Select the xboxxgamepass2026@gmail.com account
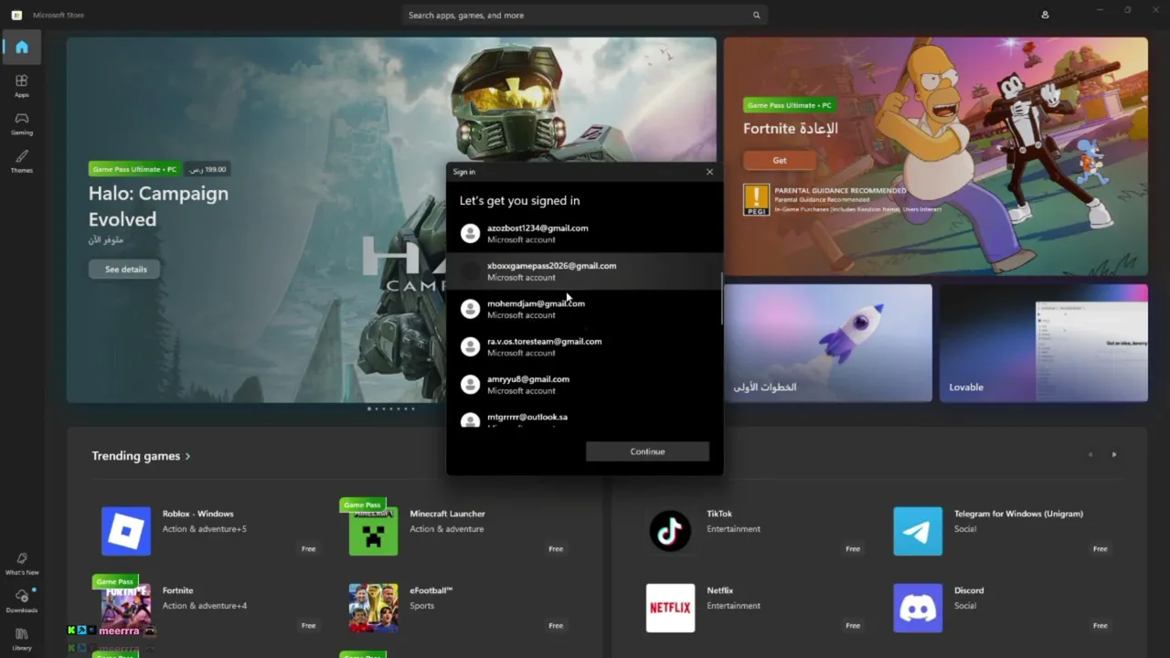This screenshot has height=658, width=1170. point(584,271)
